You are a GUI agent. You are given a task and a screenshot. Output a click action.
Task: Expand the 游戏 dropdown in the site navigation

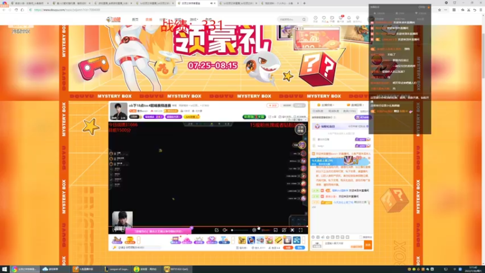pos(194,19)
